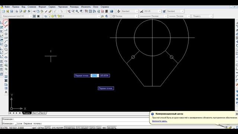Image resolution: width=238 pixels, height=134 pixels.
Task: Select the Arc tool
Action: [x=6, y=42]
